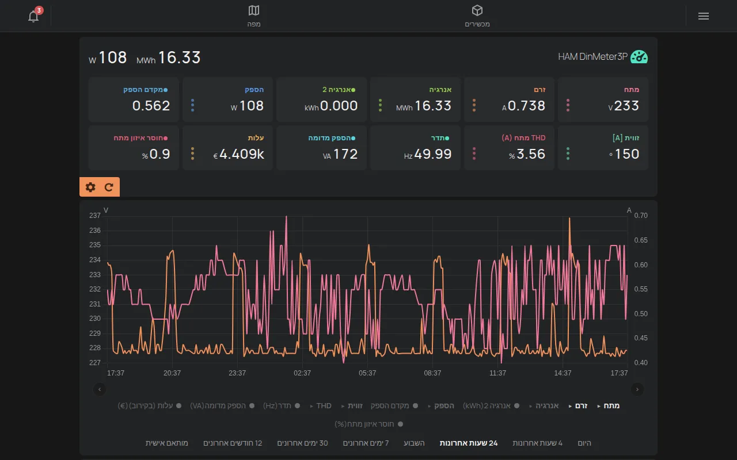737x460 pixels.
Task: Click the HAM DinMeter3P gauge icon
Action: tap(639, 57)
